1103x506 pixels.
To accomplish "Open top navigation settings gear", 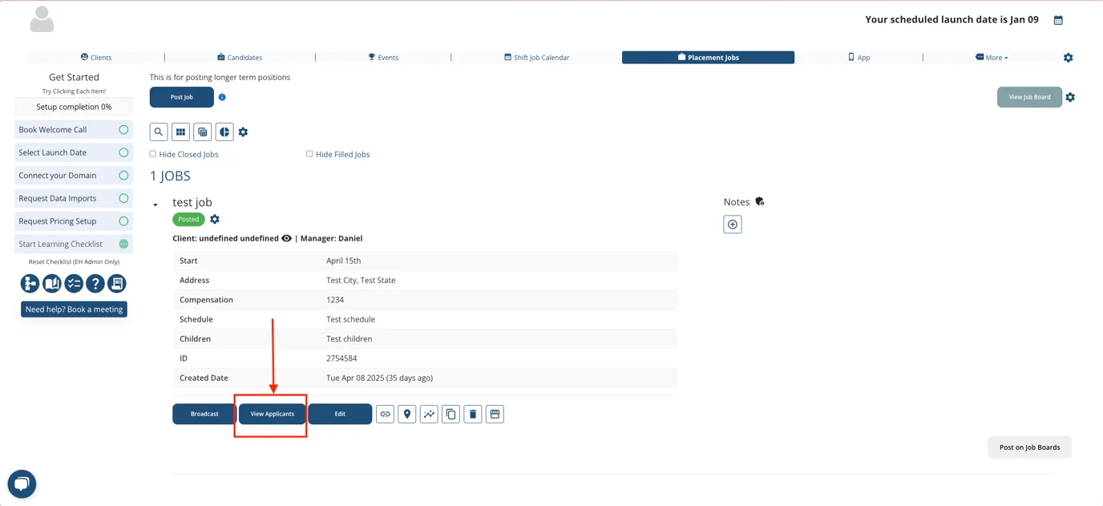I will point(1068,58).
